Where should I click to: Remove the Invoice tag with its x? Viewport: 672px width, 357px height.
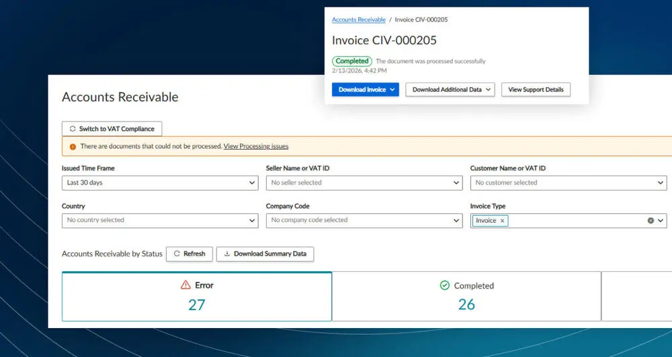[502, 221]
